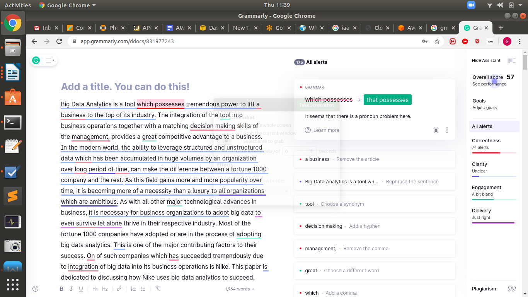Dismiss the 'which possesses' suggestion with trash icon
This screenshot has width=528, height=297.
(436, 130)
